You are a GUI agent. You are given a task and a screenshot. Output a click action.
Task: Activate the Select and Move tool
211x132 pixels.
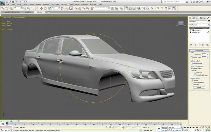(41, 8)
